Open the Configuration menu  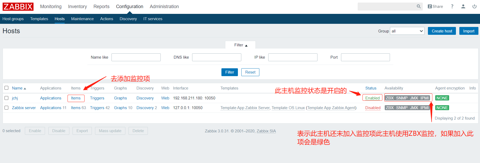130,7
